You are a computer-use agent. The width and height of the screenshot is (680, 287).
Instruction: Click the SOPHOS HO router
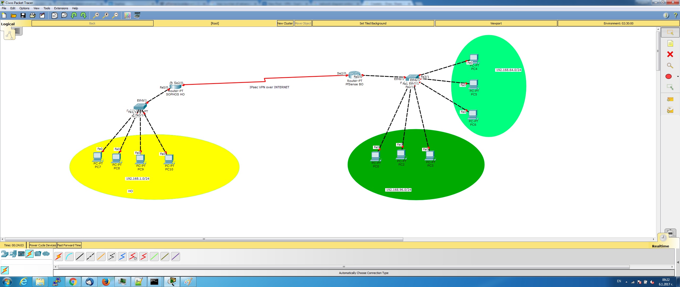[x=175, y=86]
